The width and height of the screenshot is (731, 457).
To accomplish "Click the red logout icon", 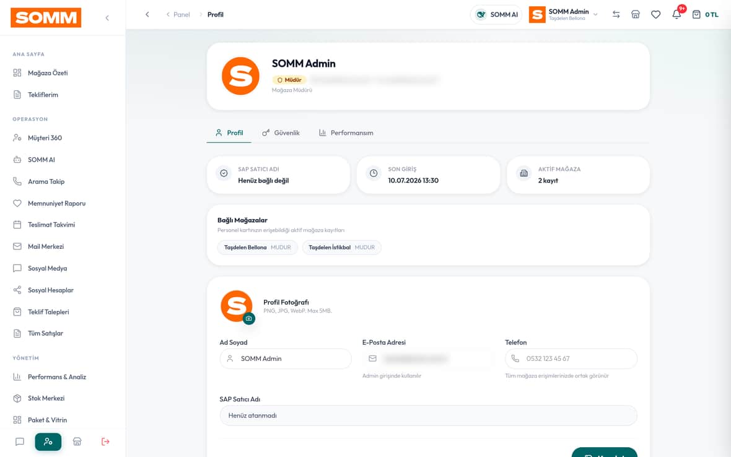I will (x=105, y=442).
